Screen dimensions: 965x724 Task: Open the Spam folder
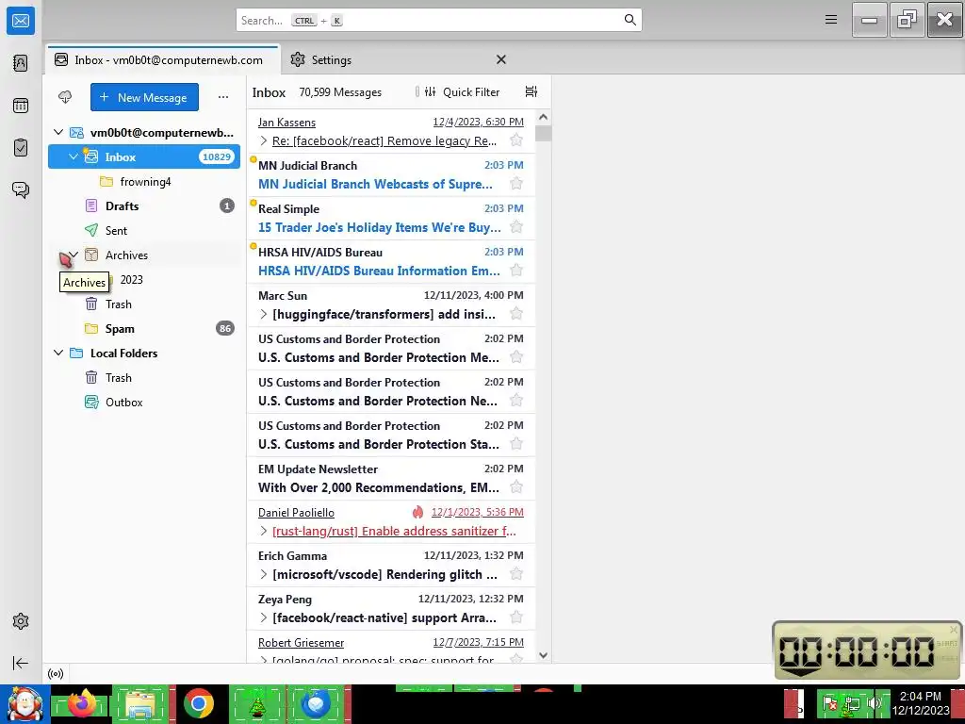(144, 329)
